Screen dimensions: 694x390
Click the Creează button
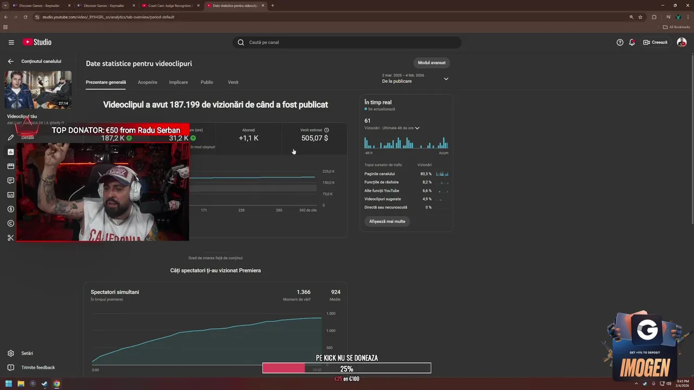click(x=656, y=42)
